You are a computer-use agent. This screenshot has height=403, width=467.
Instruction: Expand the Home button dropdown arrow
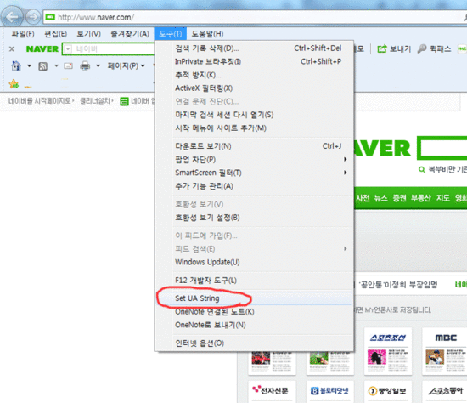tap(29, 65)
